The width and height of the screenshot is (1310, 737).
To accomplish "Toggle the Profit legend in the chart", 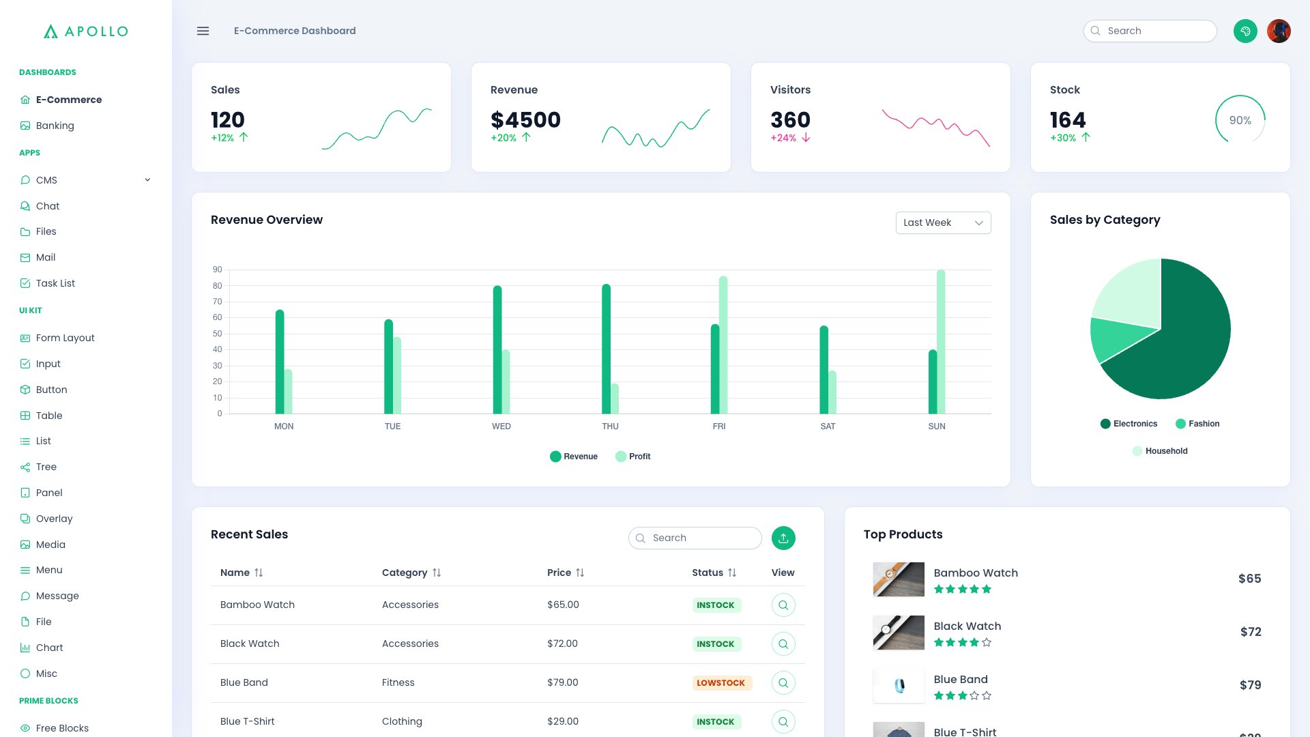I will click(632, 456).
